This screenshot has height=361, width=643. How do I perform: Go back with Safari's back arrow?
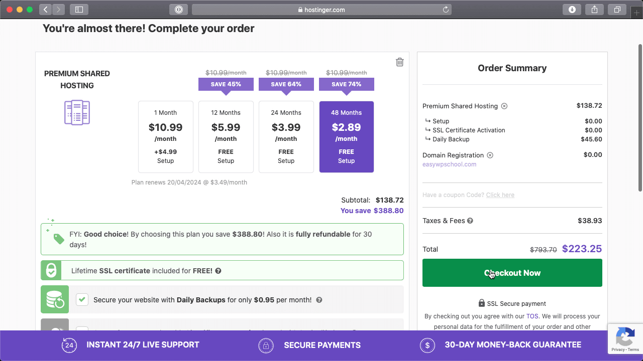tap(45, 9)
